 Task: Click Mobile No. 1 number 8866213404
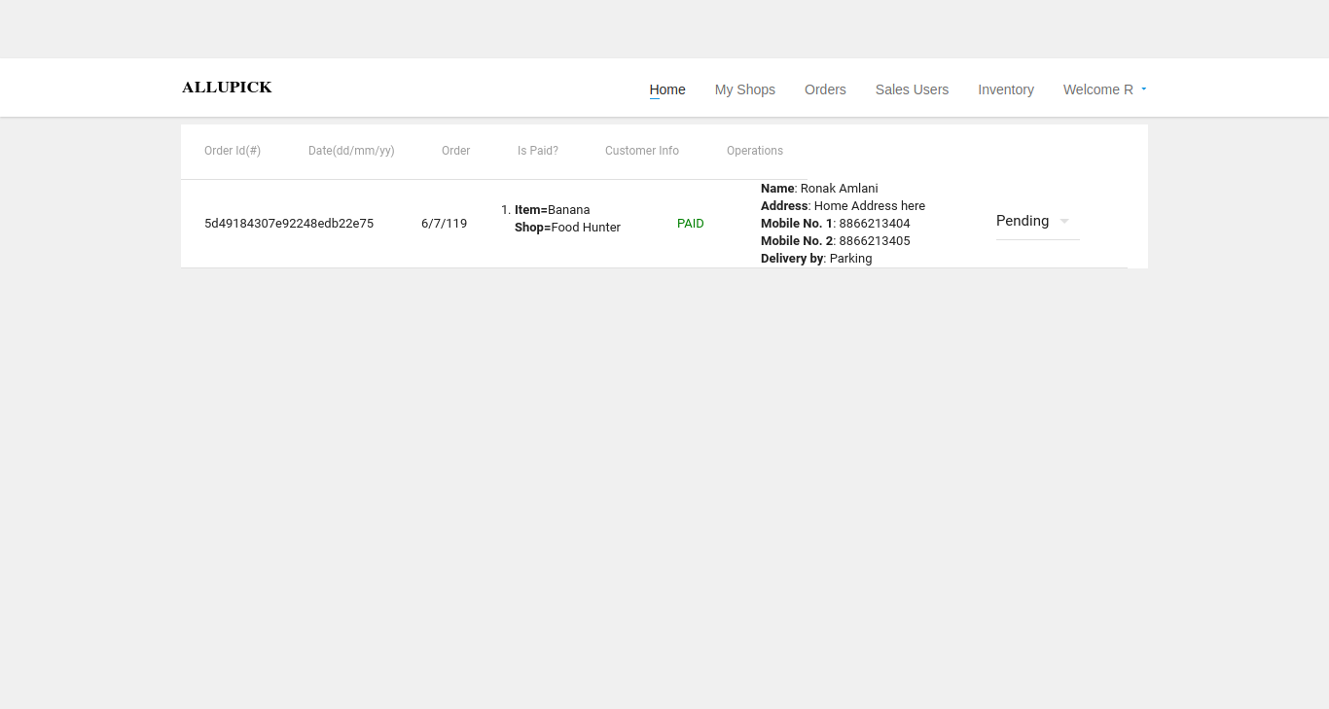(874, 224)
